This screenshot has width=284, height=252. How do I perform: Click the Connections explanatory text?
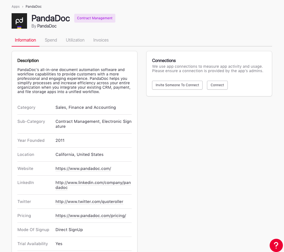(x=208, y=69)
